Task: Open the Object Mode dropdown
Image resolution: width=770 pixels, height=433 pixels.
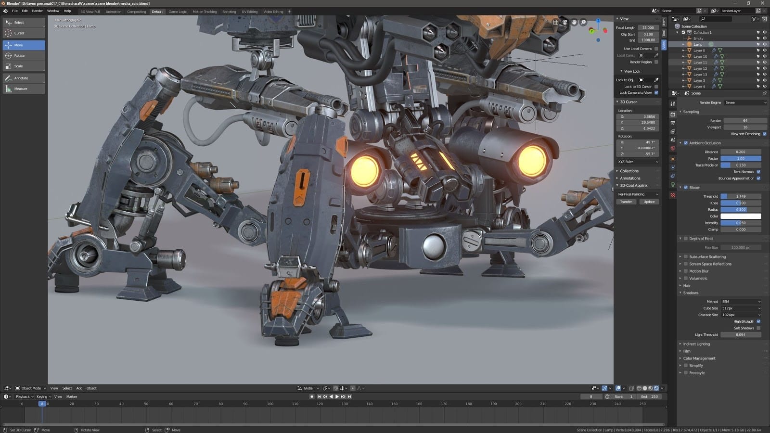Action: (x=30, y=388)
